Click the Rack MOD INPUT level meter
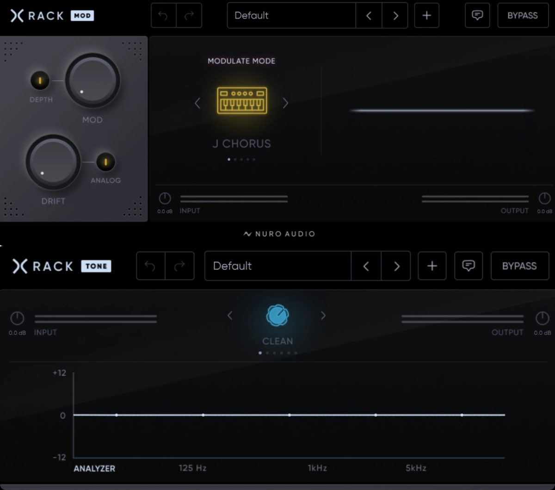The image size is (555, 490). (234, 199)
